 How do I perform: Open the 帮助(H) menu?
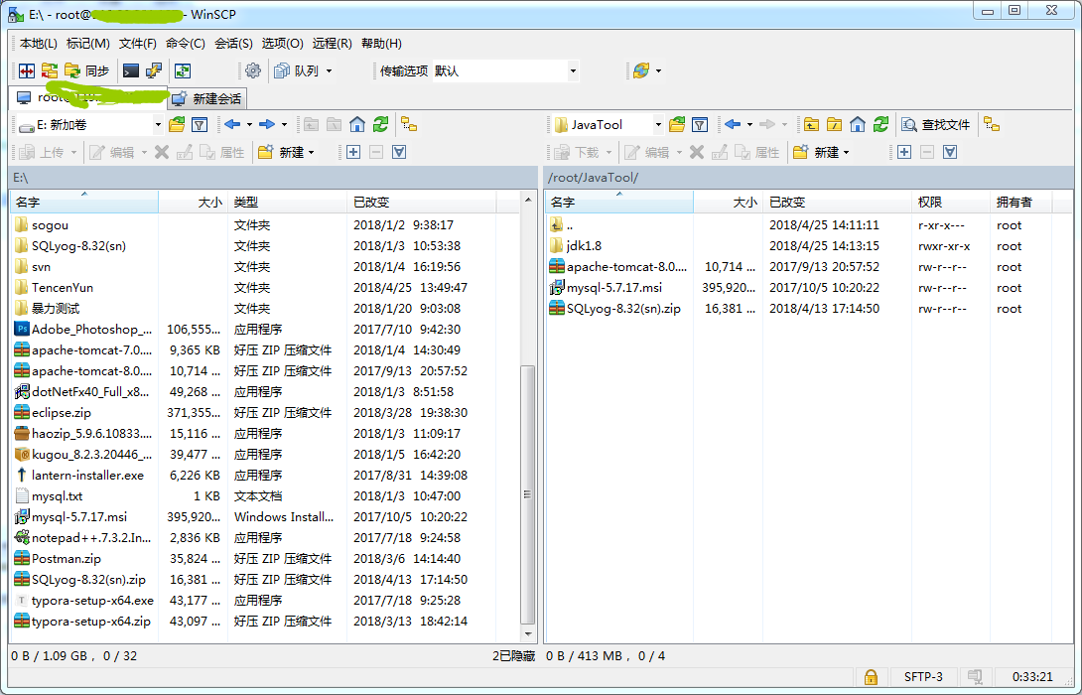[x=381, y=44]
